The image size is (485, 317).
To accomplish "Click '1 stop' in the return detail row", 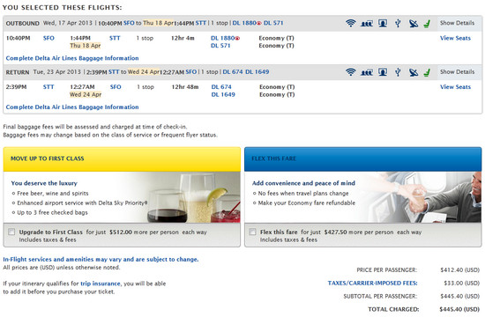I will click(x=145, y=87).
